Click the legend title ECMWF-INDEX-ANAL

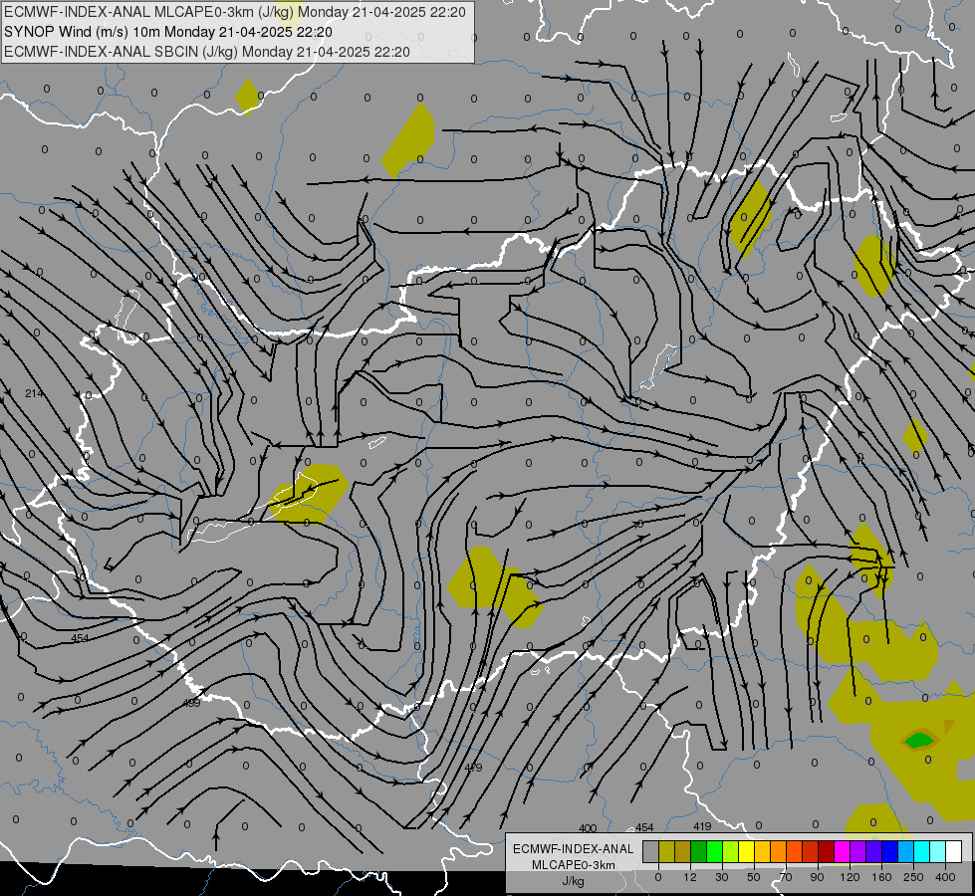point(574,849)
